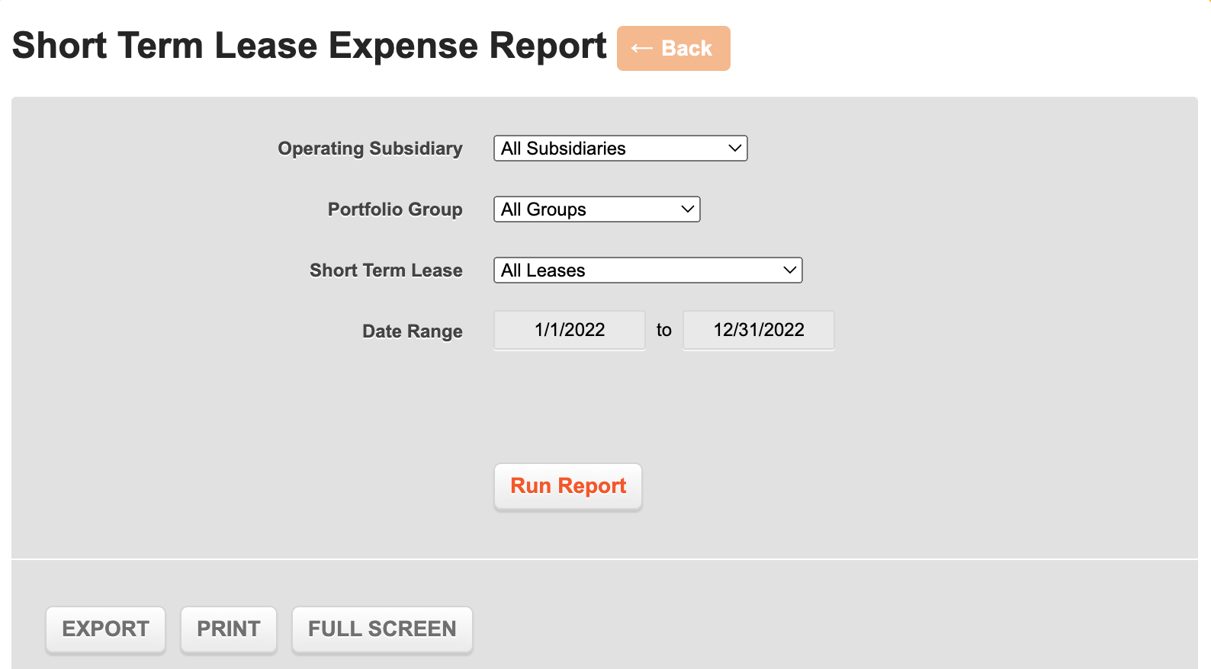Click the gray filter panel background
This screenshot has height=669, width=1211.
point(991,419)
